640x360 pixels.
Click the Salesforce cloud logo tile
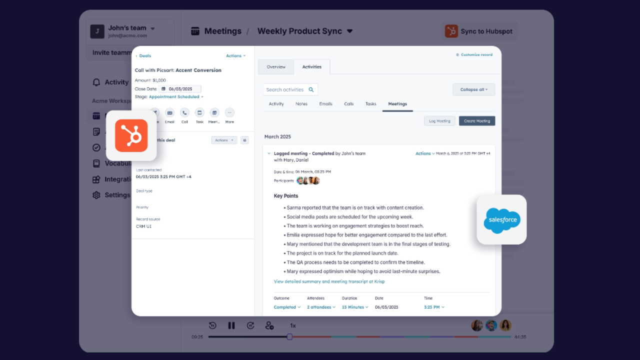coord(501,220)
